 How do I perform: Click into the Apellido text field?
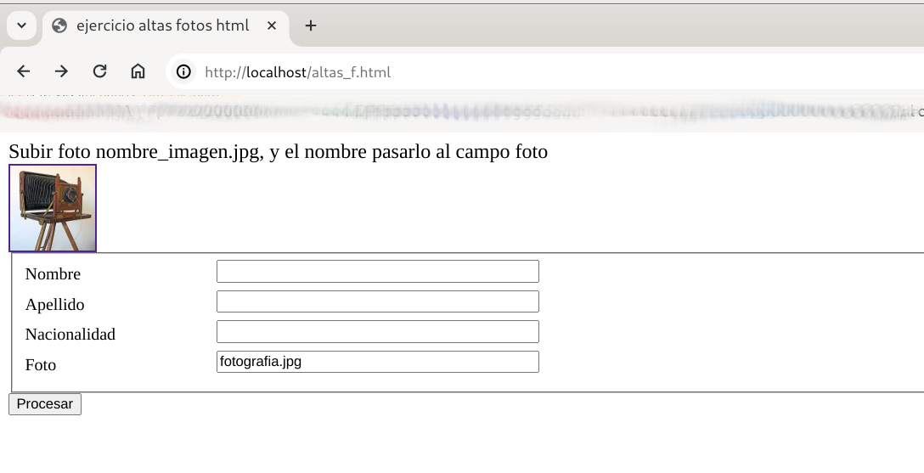377,301
